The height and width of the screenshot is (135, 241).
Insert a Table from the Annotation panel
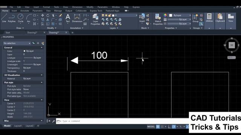coord(85,24)
